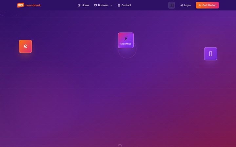
Task: Click the Exchange lightning tile
Action: (x=126, y=41)
